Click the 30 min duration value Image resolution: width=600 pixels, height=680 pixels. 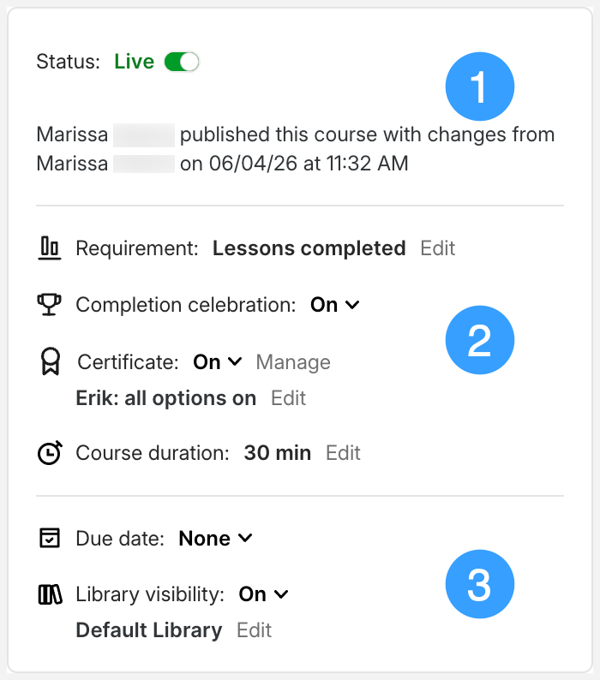click(x=278, y=453)
